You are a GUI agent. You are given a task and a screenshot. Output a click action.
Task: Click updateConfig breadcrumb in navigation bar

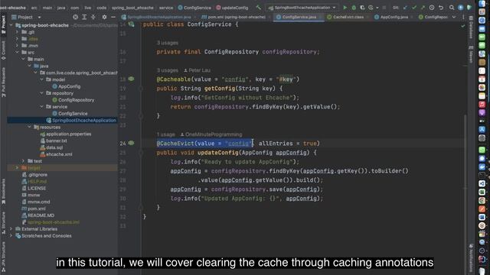coord(232,8)
